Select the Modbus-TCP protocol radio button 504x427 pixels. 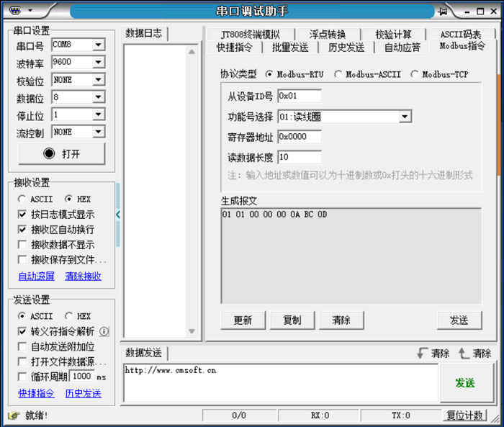pyautogui.click(x=415, y=74)
